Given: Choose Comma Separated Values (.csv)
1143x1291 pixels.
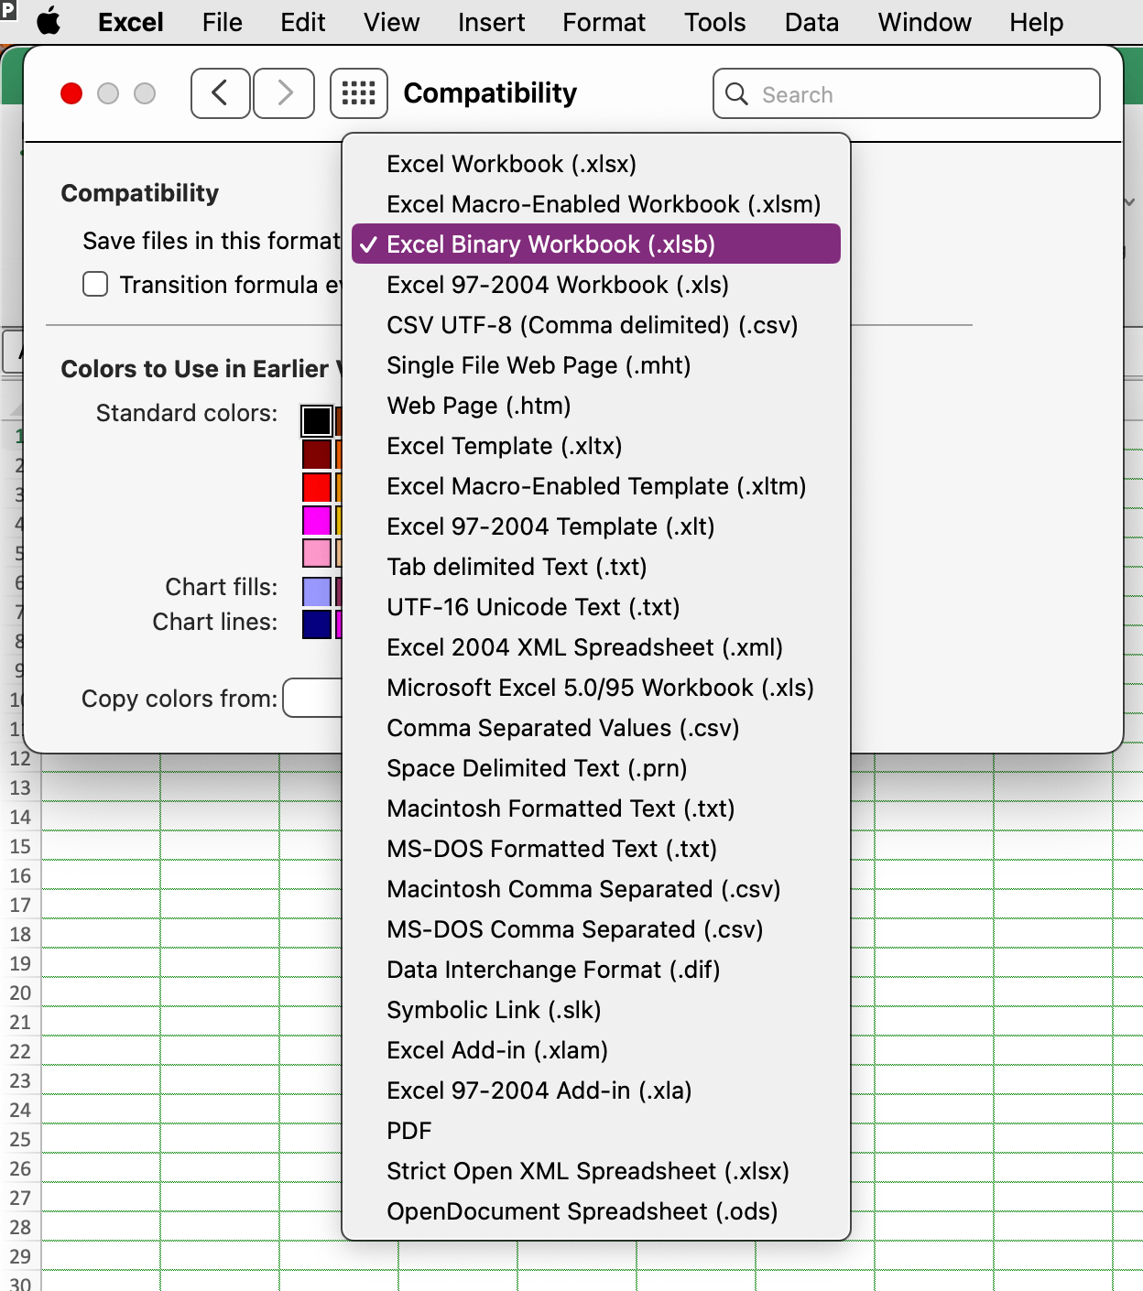Looking at the screenshot, I should click(596, 728).
